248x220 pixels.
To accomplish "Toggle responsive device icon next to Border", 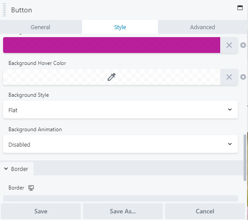I will 31,188.
